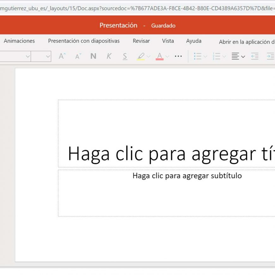Increase font size with the larger A icon
275x275 pixels.
pos(62,56)
